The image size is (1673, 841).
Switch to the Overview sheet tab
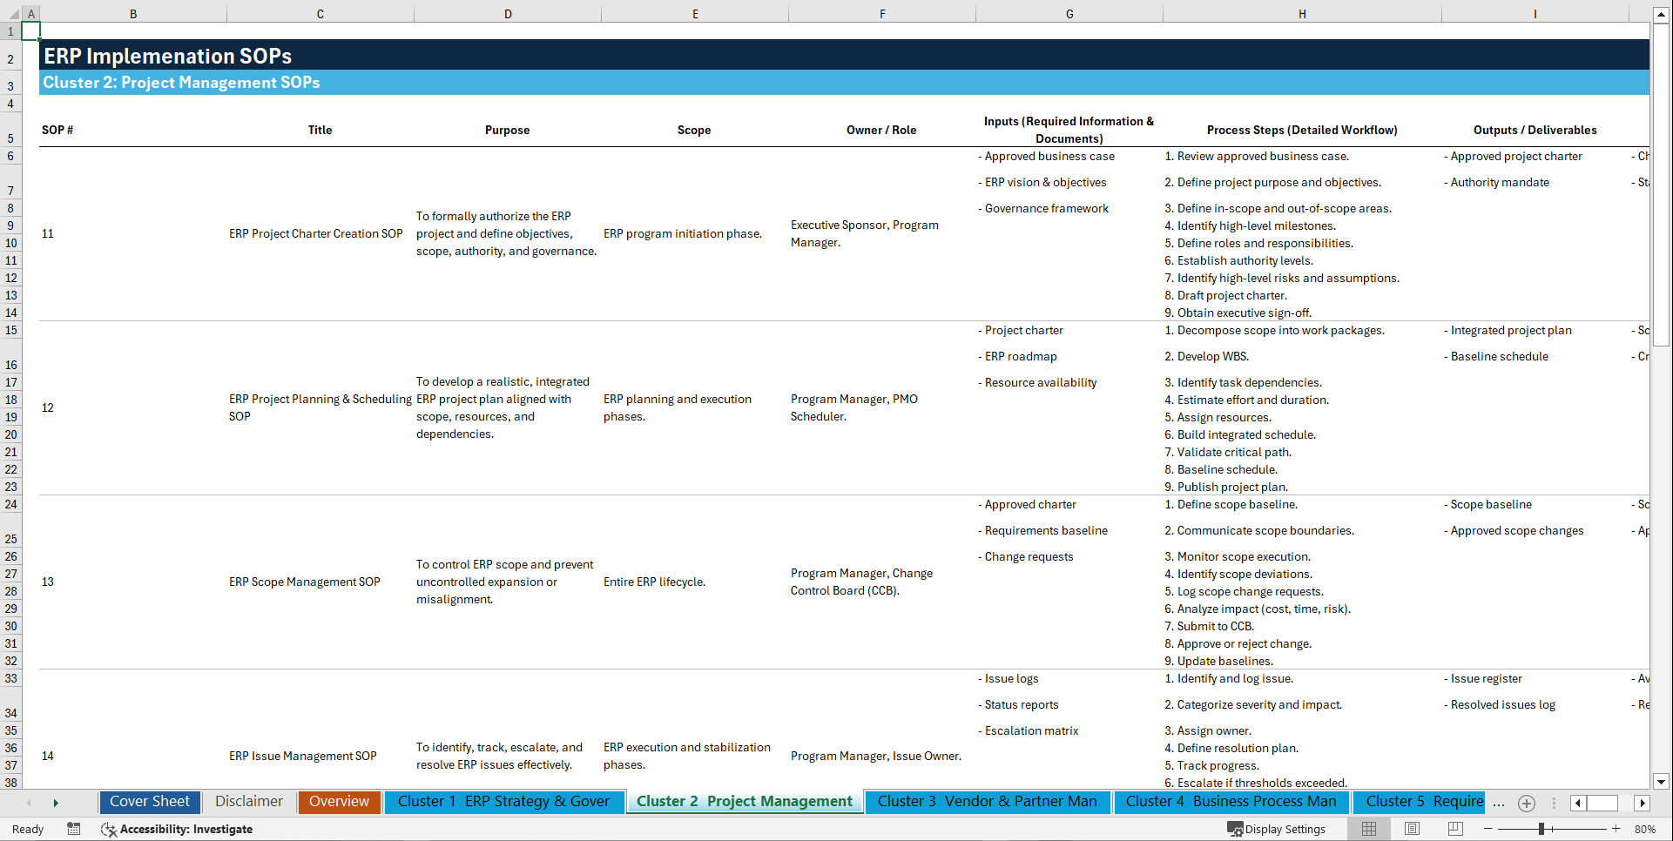(339, 801)
